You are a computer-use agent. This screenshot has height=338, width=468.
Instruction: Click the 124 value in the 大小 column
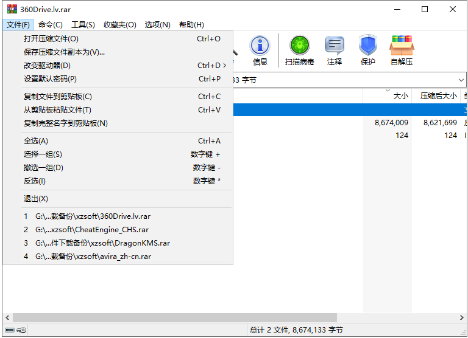[x=402, y=136]
